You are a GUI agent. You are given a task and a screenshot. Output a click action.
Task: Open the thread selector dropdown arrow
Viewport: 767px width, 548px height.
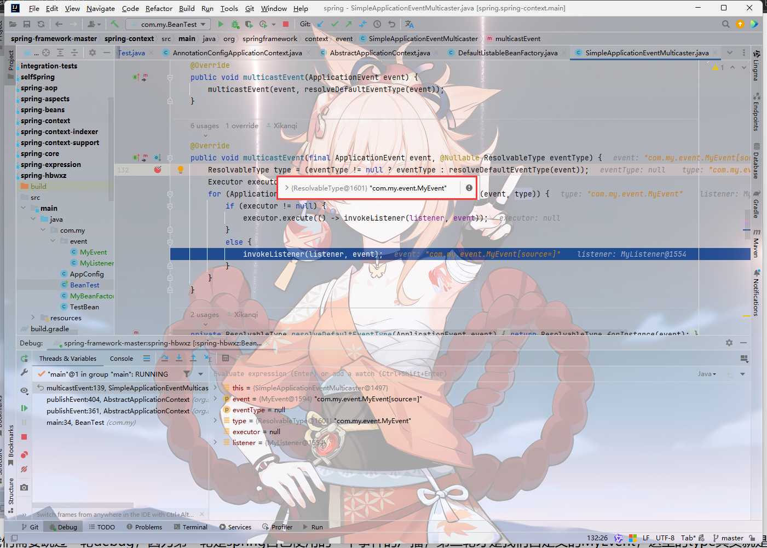[x=201, y=374]
